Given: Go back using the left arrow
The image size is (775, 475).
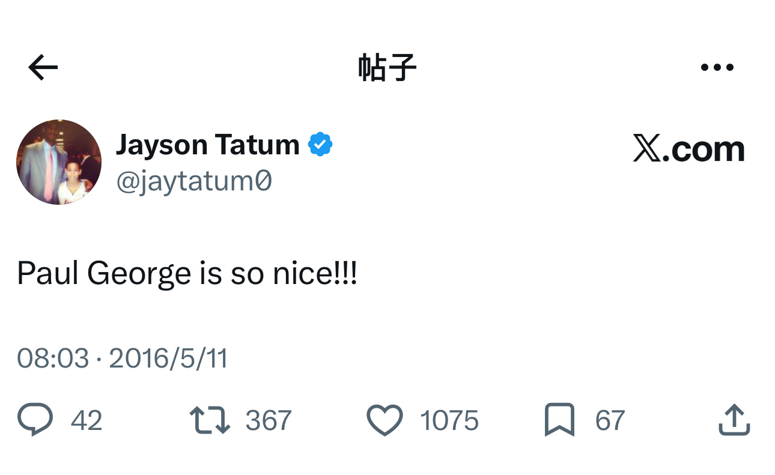Looking at the screenshot, I should 43,67.
